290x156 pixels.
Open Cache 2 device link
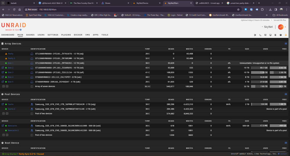[x=11, y=109]
